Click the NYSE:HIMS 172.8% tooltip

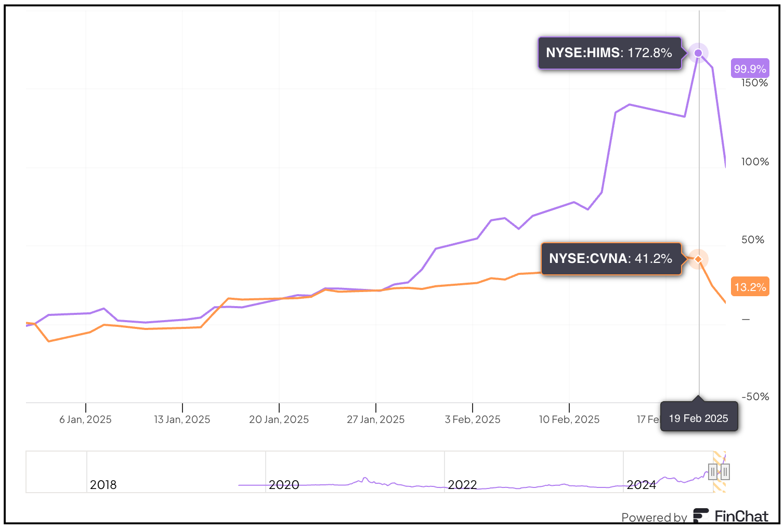coord(609,53)
